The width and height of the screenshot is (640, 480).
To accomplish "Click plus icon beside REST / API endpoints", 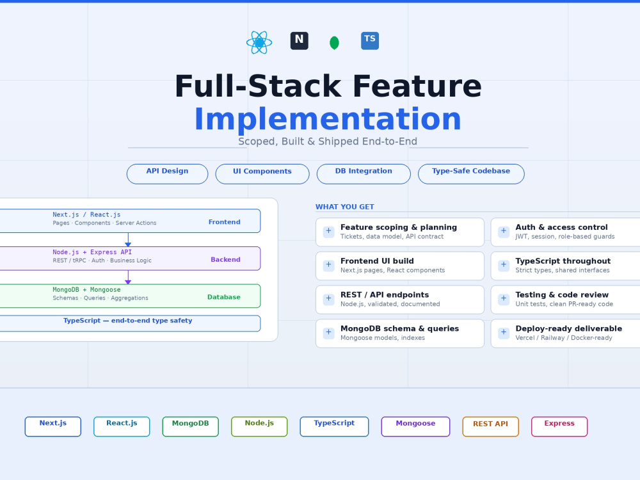I will (x=328, y=299).
